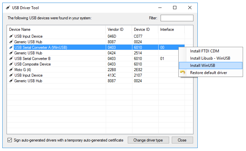The width and height of the screenshot is (246, 151).
Task: Click the USB icon for USB Serial Converter B
Action: point(11,59)
